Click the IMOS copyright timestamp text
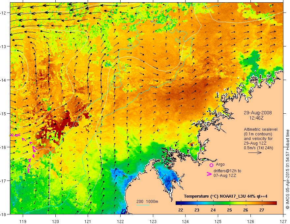Screen dimensions: 290x224 pos(287,169)
